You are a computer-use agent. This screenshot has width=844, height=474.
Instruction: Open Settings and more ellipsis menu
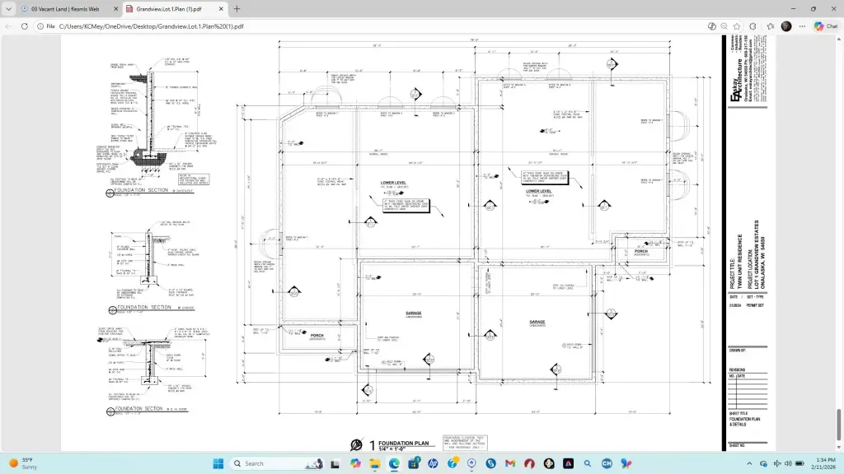click(x=801, y=26)
